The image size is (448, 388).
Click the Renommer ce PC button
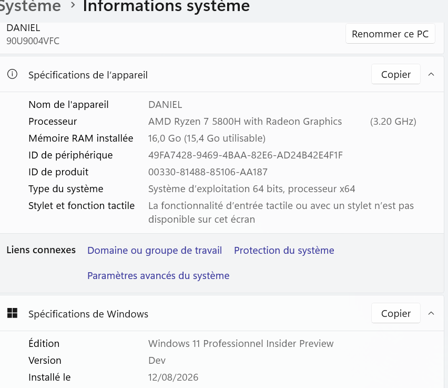tap(390, 34)
